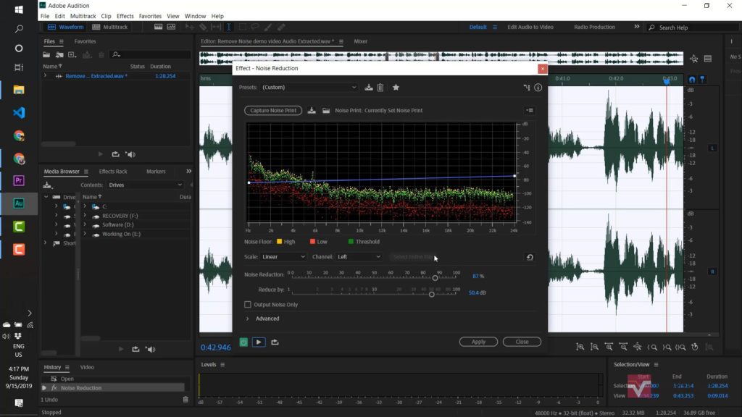
Task: Play preview in Media Browser
Action: (x=121, y=350)
